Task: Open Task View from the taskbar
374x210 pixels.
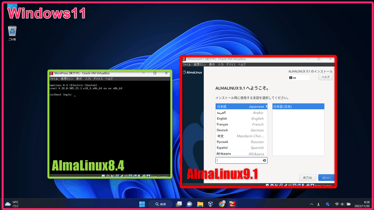Action: pyautogui.click(x=179, y=204)
